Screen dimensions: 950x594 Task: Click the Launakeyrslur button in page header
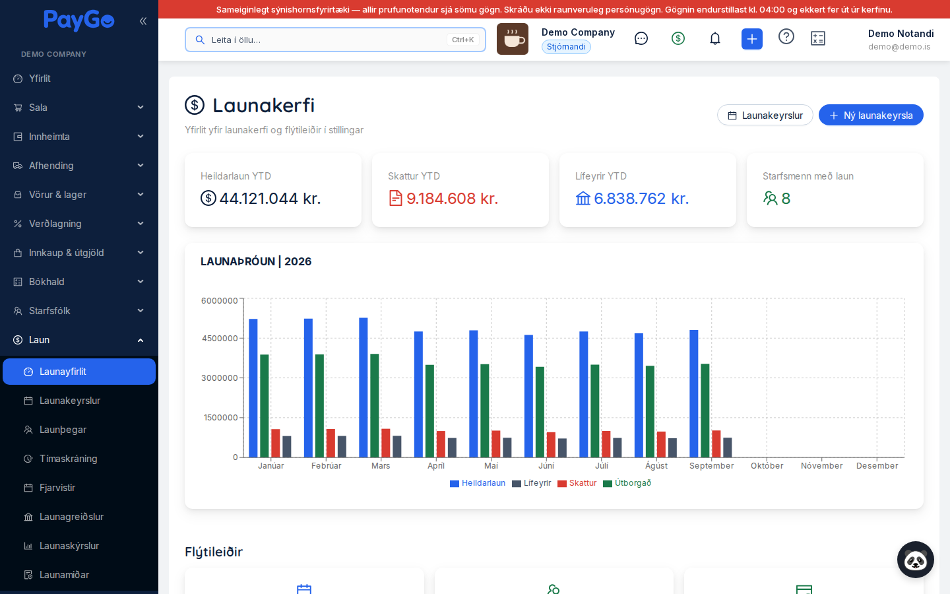765,115
